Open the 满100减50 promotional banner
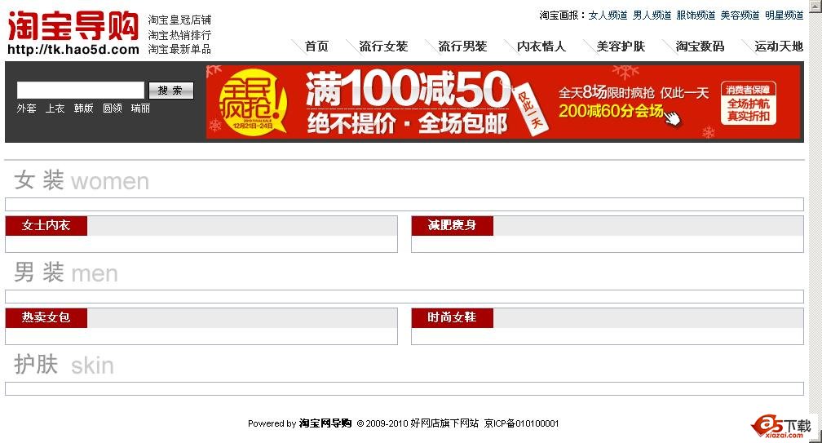Image resolution: width=822 pixels, height=443 pixels. (503, 102)
